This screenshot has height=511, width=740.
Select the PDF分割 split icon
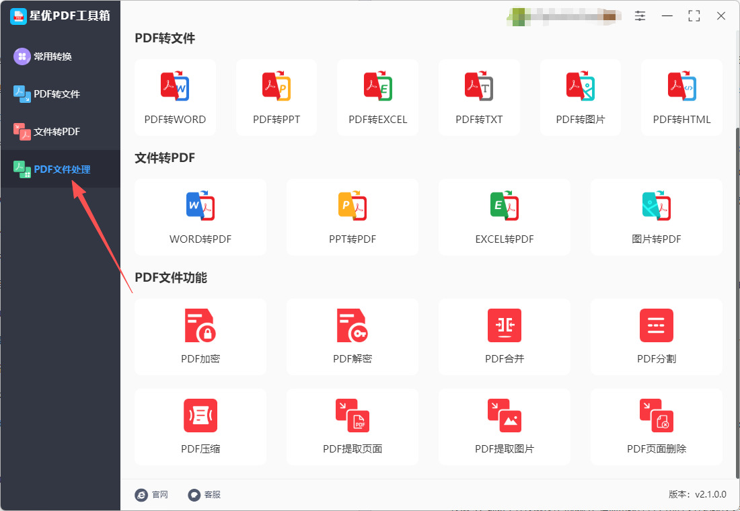657,325
